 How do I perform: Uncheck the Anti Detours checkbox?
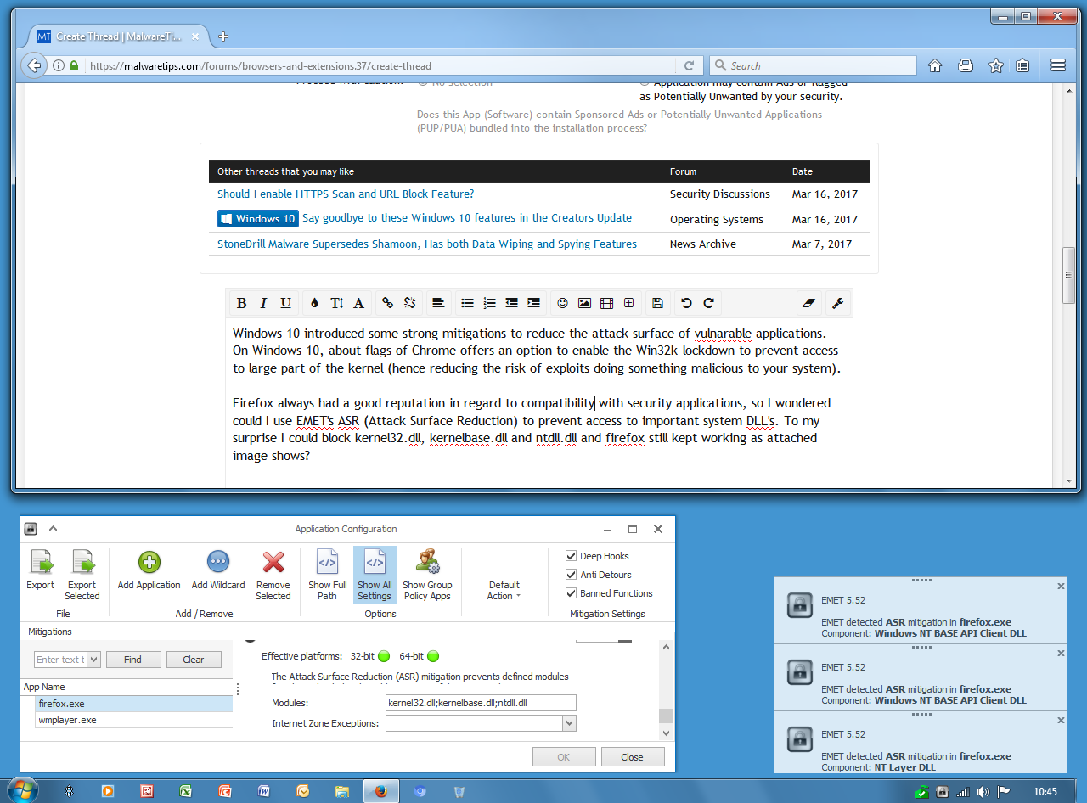(572, 575)
